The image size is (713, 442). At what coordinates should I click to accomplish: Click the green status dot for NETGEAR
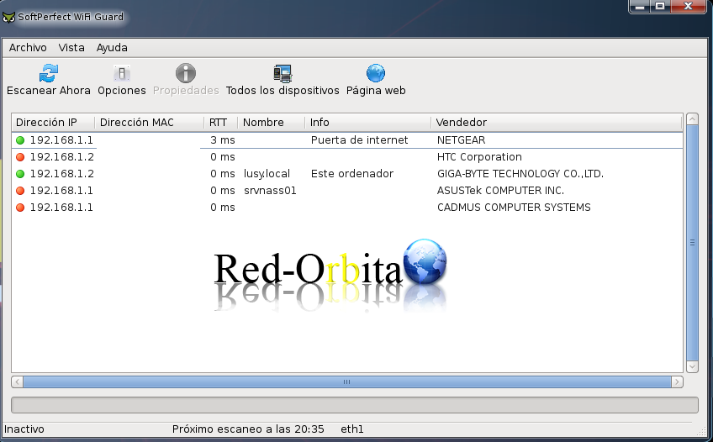click(20, 140)
